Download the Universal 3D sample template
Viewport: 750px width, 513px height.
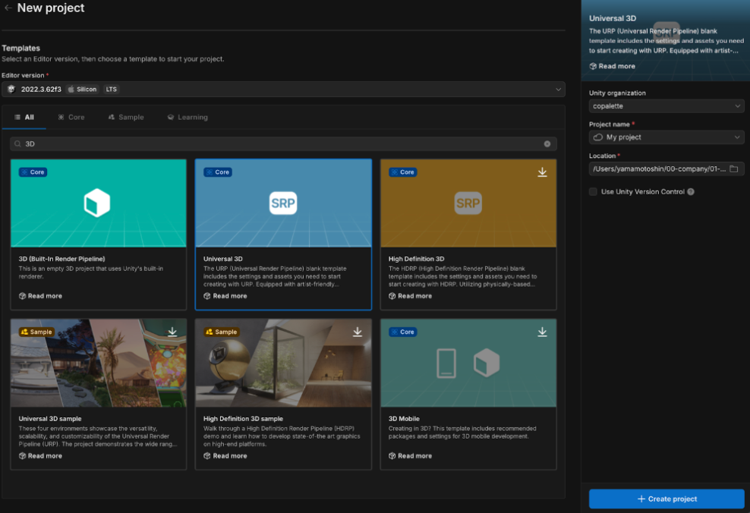(x=172, y=332)
